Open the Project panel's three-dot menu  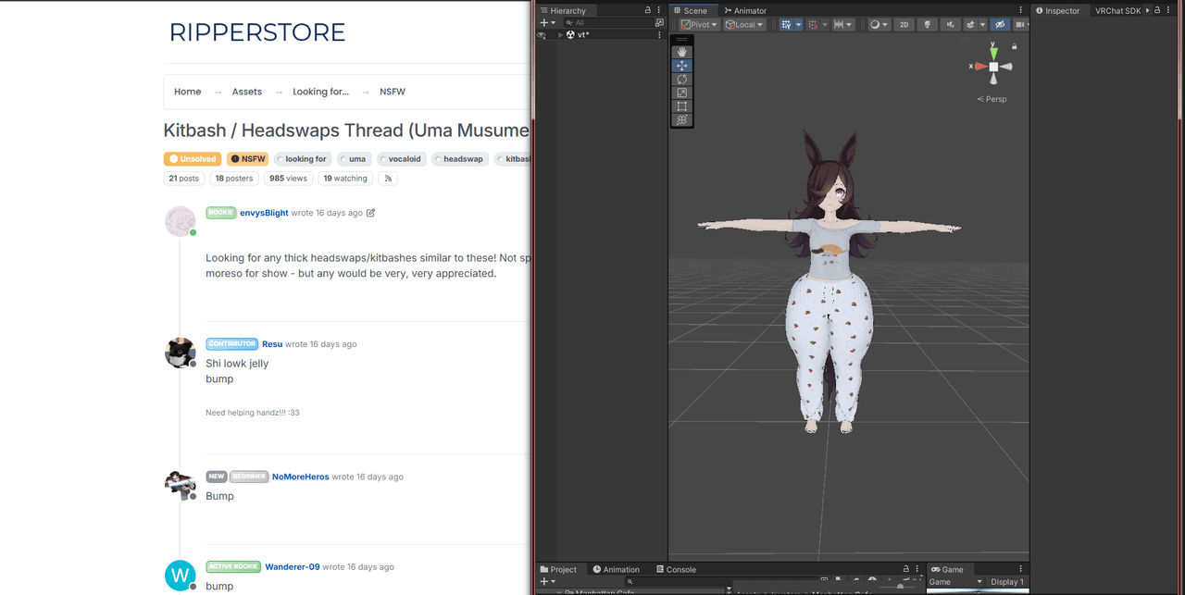pos(917,569)
